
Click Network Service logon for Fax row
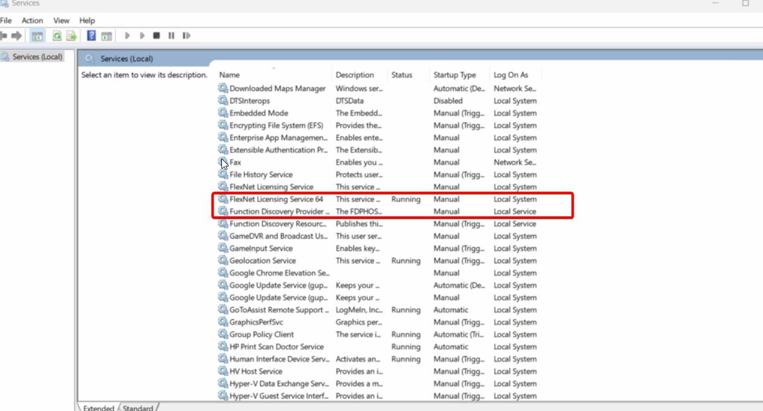(x=516, y=162)
